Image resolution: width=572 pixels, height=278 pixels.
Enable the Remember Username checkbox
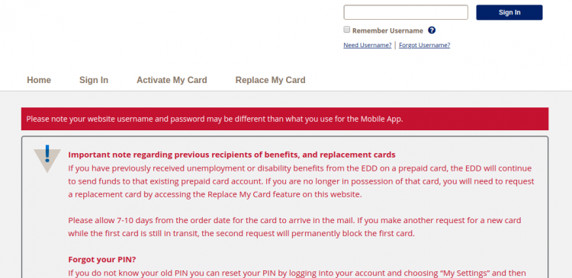(346, 30)
